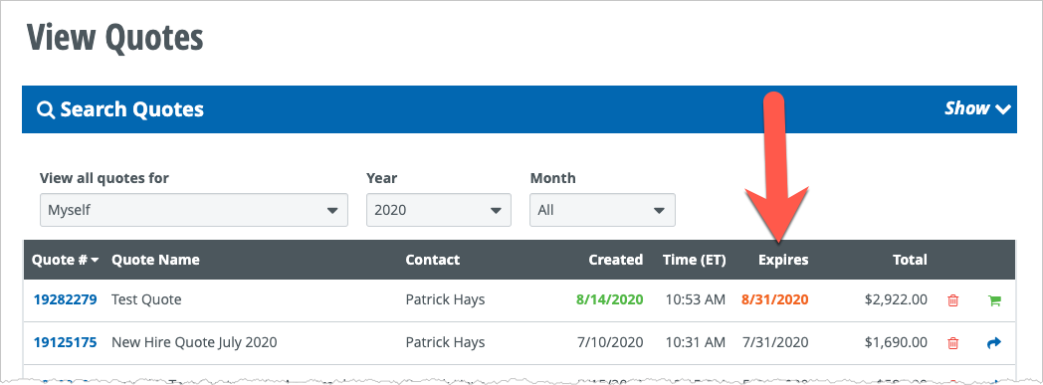Sort table by Quote Name column header
This screenshot has width=1043, height=385.
[155, 260]
